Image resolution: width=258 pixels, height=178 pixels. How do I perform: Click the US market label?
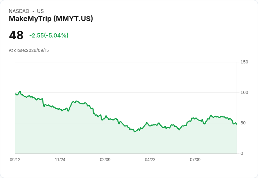(40, 11)
